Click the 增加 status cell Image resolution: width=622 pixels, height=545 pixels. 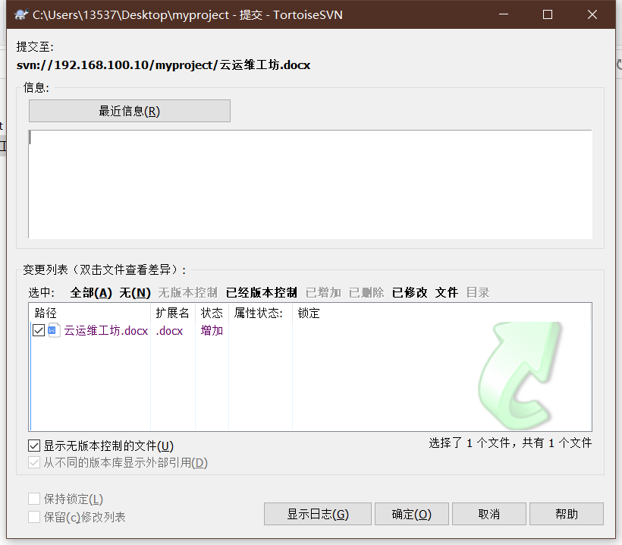click(x=212, y=330)
